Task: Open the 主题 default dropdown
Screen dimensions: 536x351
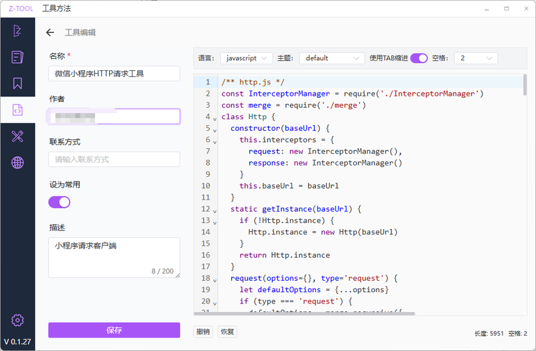Action: coord(332,58)
